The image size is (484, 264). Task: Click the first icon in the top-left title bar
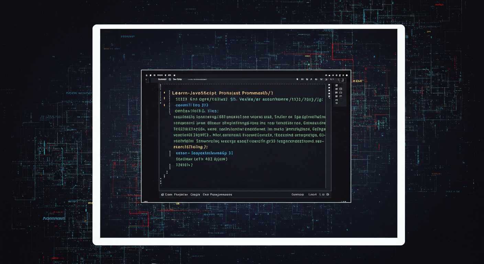tap(146, 75)
